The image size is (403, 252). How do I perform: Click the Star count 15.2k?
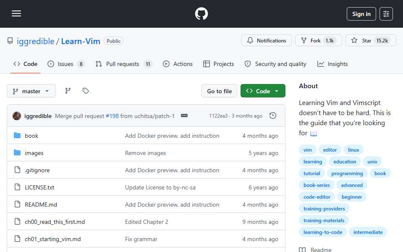click(x=382, y=41)
